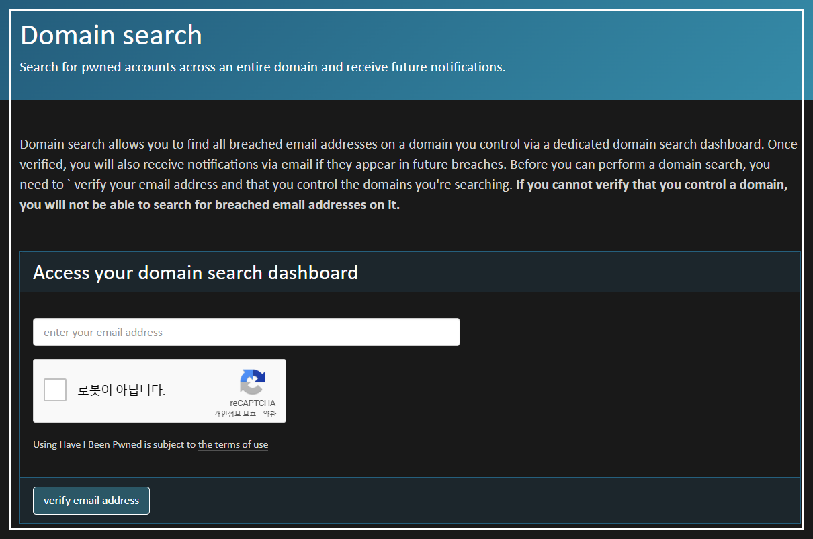Open the reCAPTCHA 약관 link
The image size is (813, 539).
(269, 414)
